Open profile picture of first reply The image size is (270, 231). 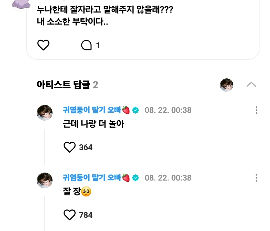pos(45,113)
